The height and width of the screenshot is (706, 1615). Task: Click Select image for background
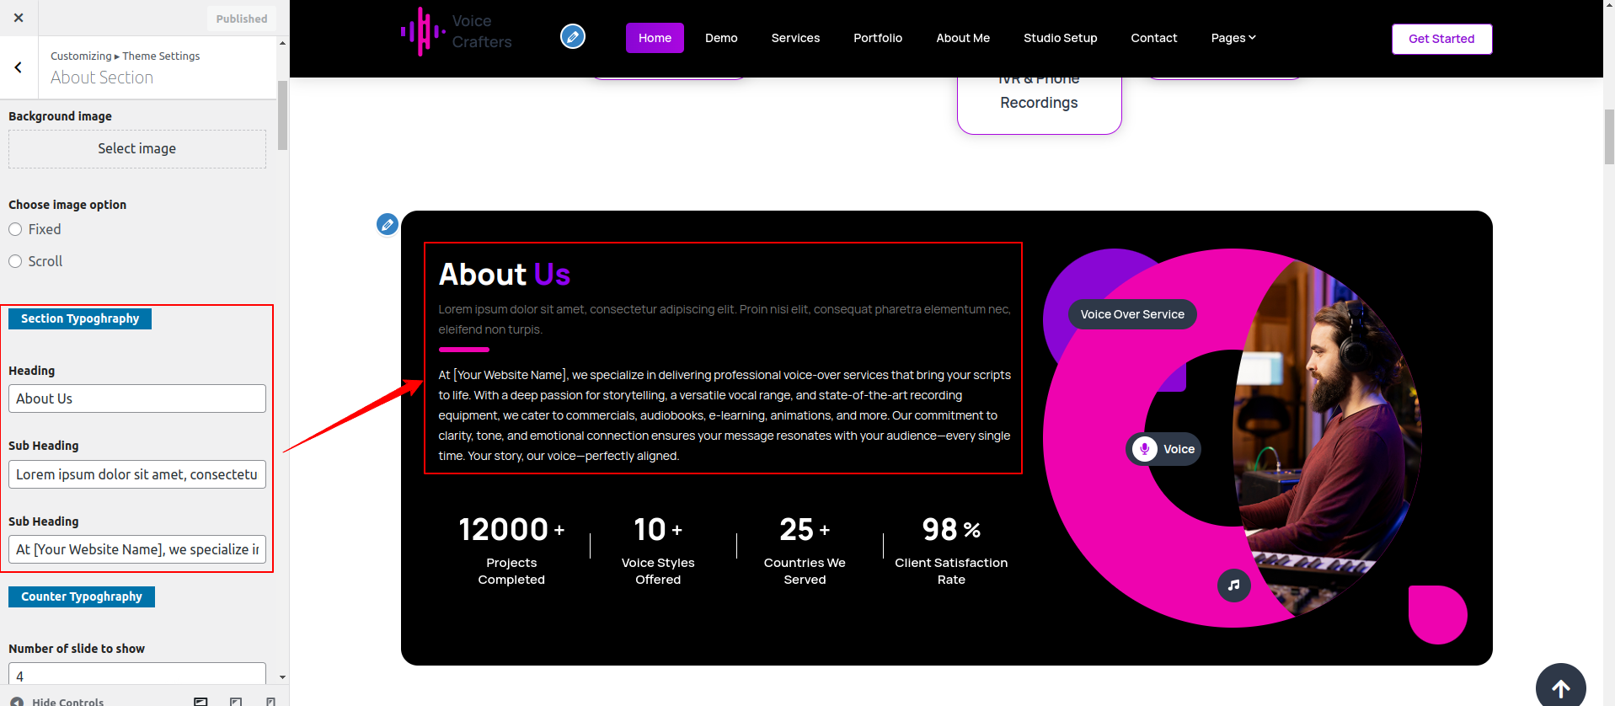tap(137, 149)
